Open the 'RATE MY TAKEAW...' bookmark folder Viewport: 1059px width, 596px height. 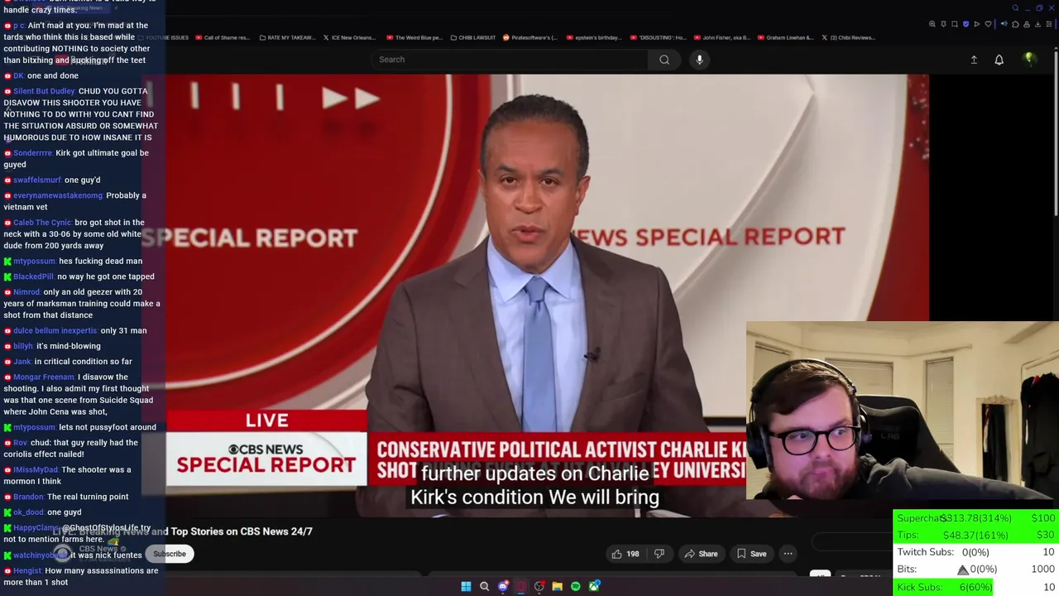coord(286,37)
